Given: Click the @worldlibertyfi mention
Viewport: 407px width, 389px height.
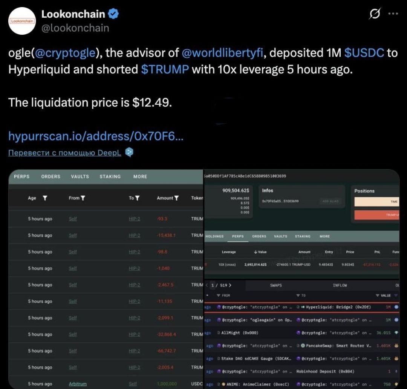Looking at the screenshot, I should tap(222, 53).
